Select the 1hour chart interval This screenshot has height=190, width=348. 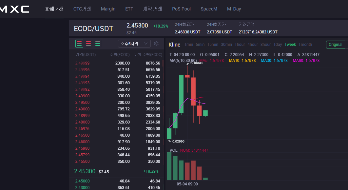click(x=240, y=45)
